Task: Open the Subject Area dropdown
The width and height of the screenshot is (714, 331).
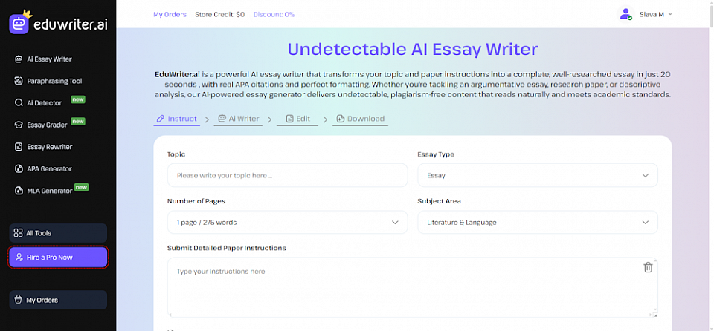Action: click(x=537, y=222)
